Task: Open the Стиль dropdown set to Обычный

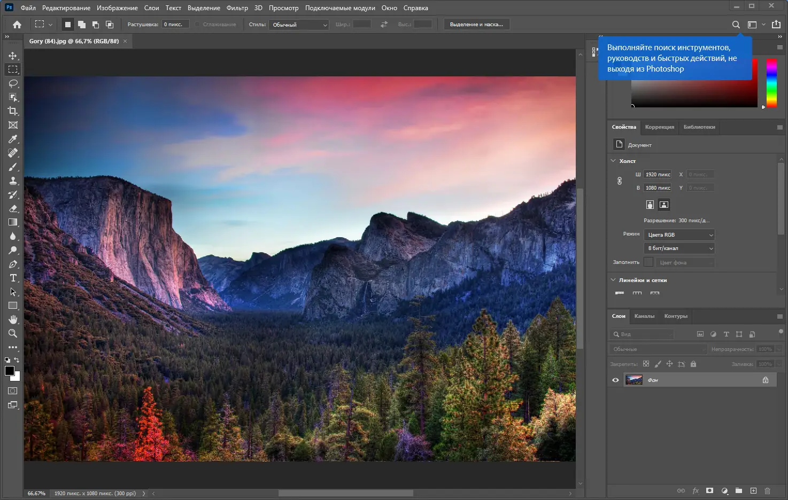Action: [299, 25]
